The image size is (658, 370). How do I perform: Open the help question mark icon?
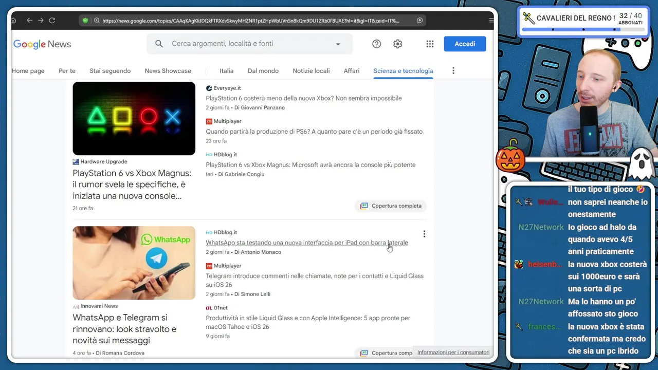coord(377,44)
